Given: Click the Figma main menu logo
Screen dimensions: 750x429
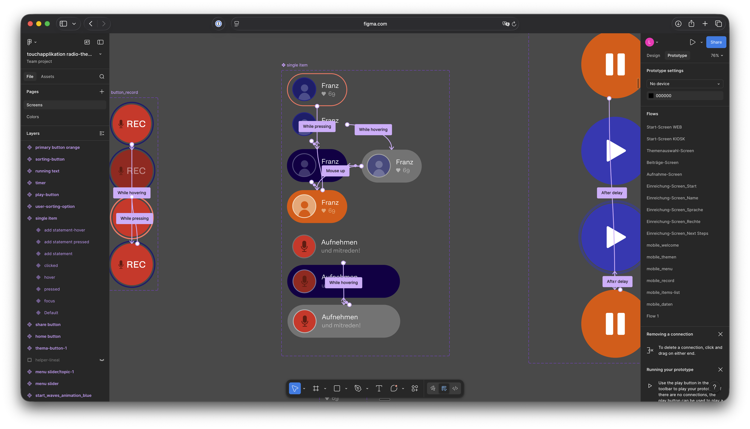Looking at the screenshot, I should [x=29, y=42].
